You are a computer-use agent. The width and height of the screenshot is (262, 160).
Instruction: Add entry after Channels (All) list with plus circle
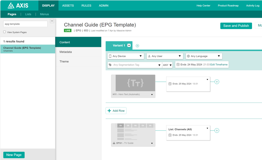point(217,131)
